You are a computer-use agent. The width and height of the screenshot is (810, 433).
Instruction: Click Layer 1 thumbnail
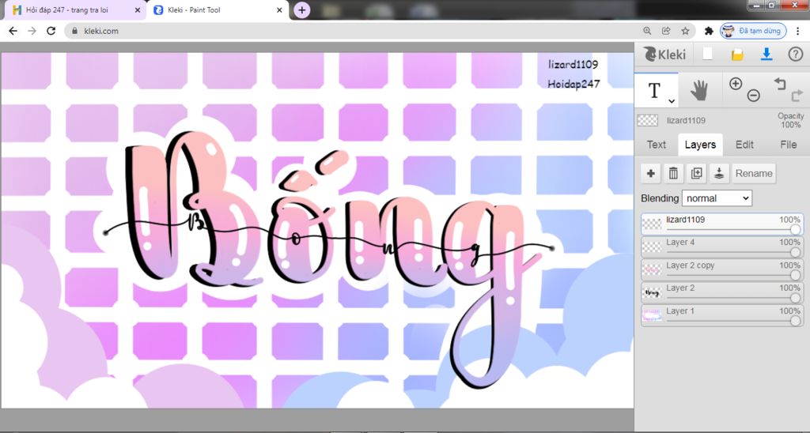[652, 315]
